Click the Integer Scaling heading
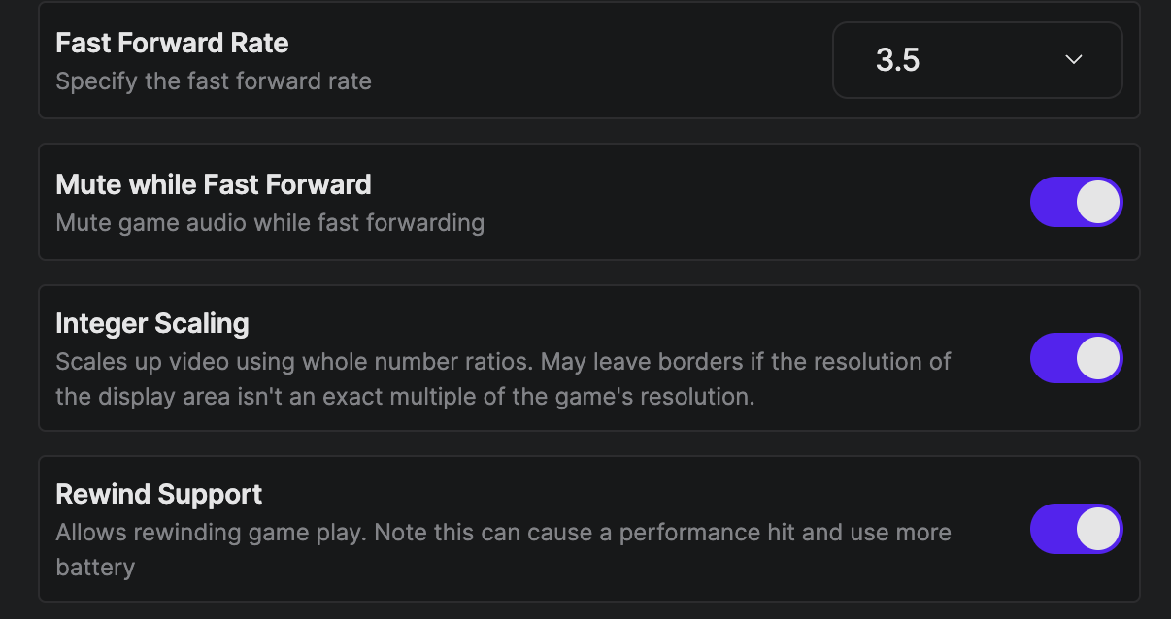1171x619 pixels. coord(152,323)
